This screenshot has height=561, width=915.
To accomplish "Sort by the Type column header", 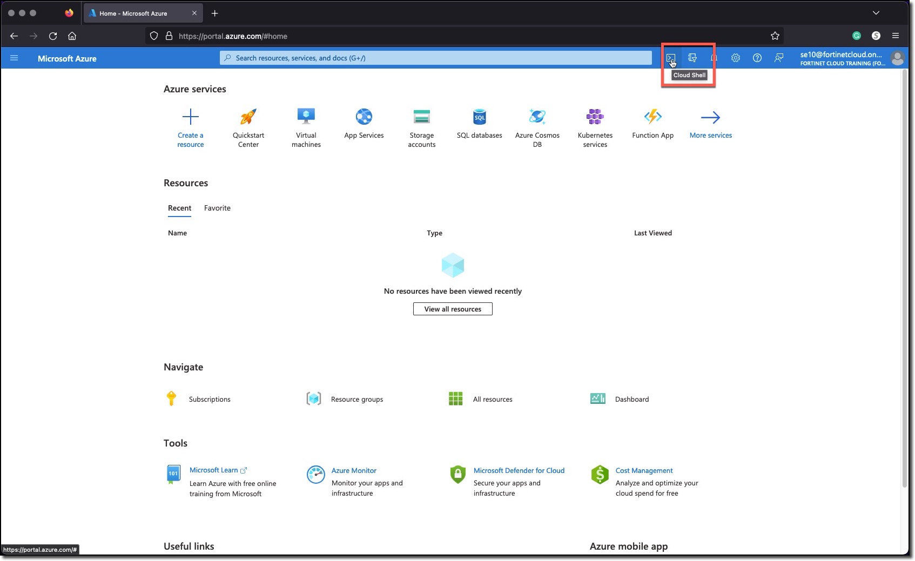I will tap(434, 233).
